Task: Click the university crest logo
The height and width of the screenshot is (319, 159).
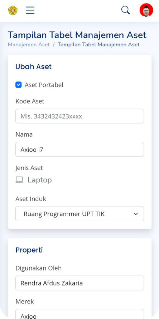Action: tap(13, 10)
